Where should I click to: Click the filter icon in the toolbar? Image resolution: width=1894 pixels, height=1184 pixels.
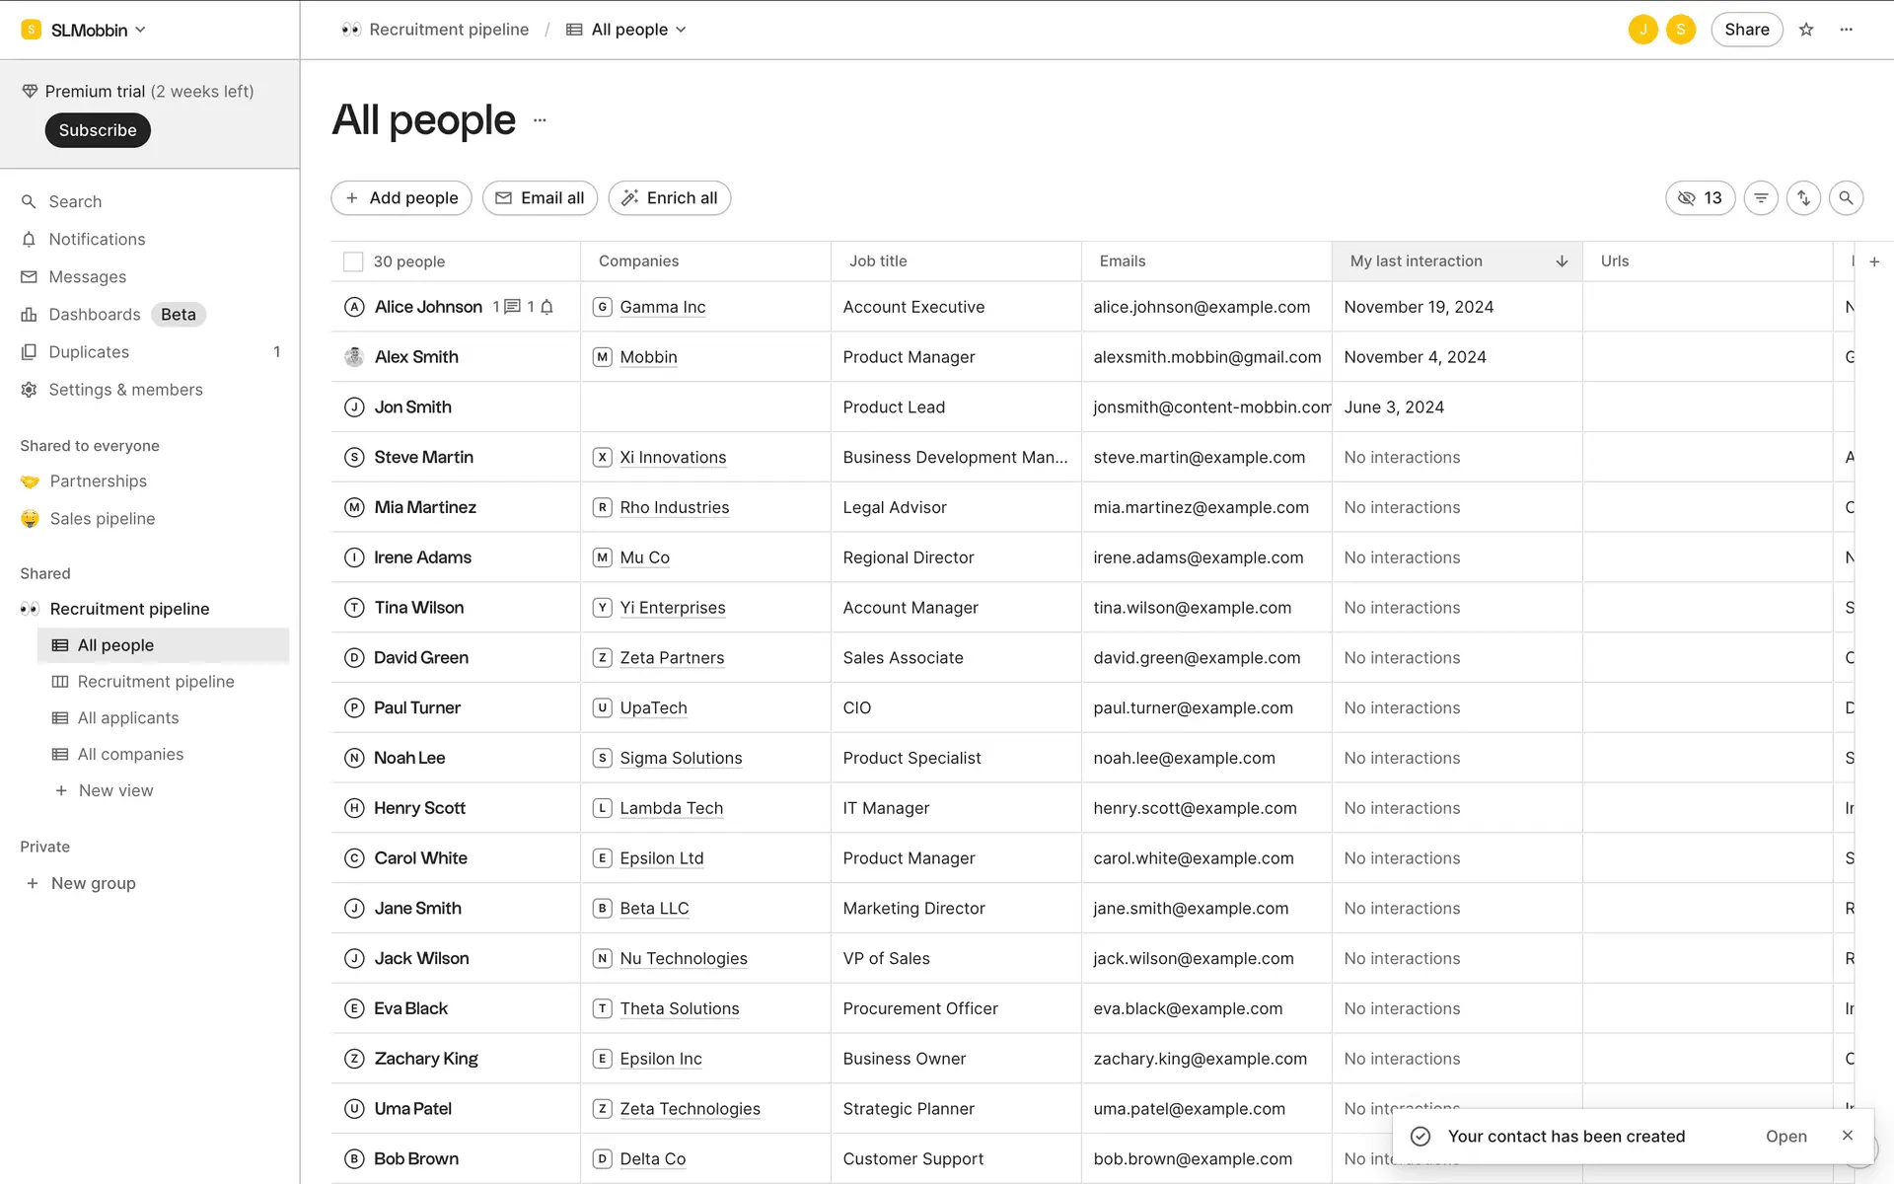[x=1761, y=198]
